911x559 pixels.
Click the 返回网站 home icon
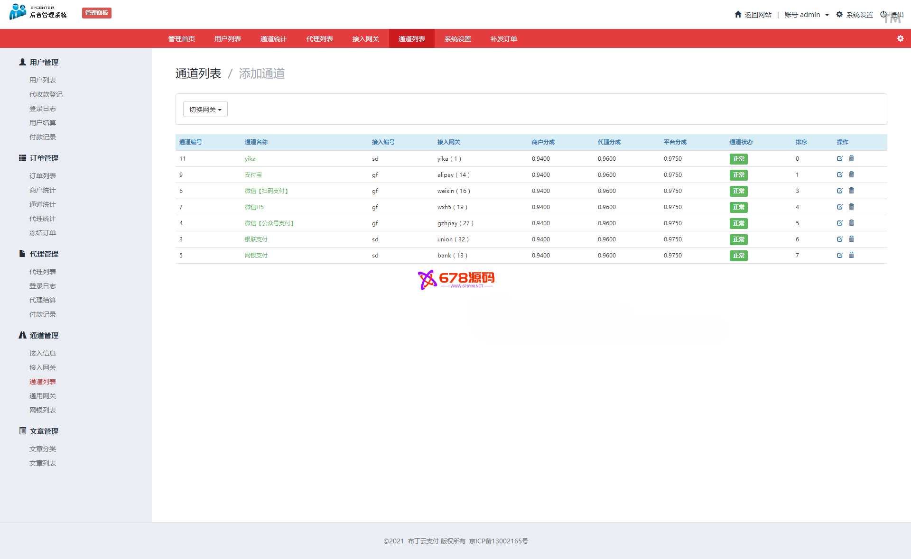point(738,15)
